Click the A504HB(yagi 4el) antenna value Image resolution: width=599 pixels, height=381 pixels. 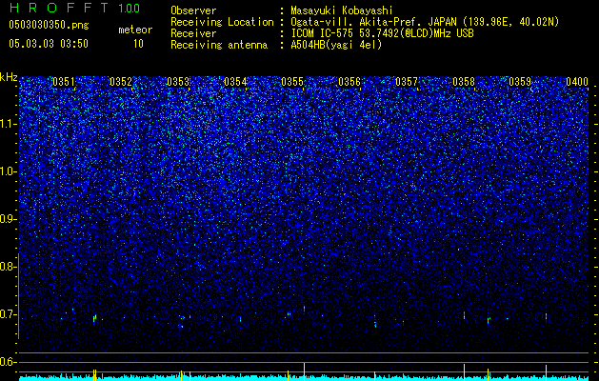[x=336, y=45]
